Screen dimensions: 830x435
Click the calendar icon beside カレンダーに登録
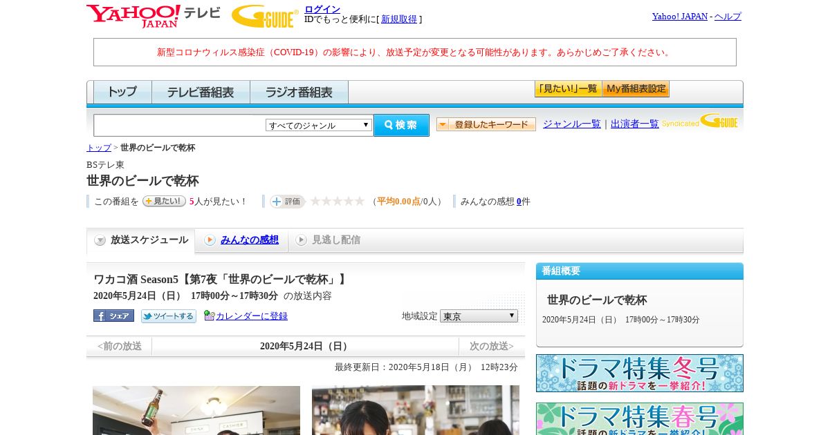click(x=209, y=316)
